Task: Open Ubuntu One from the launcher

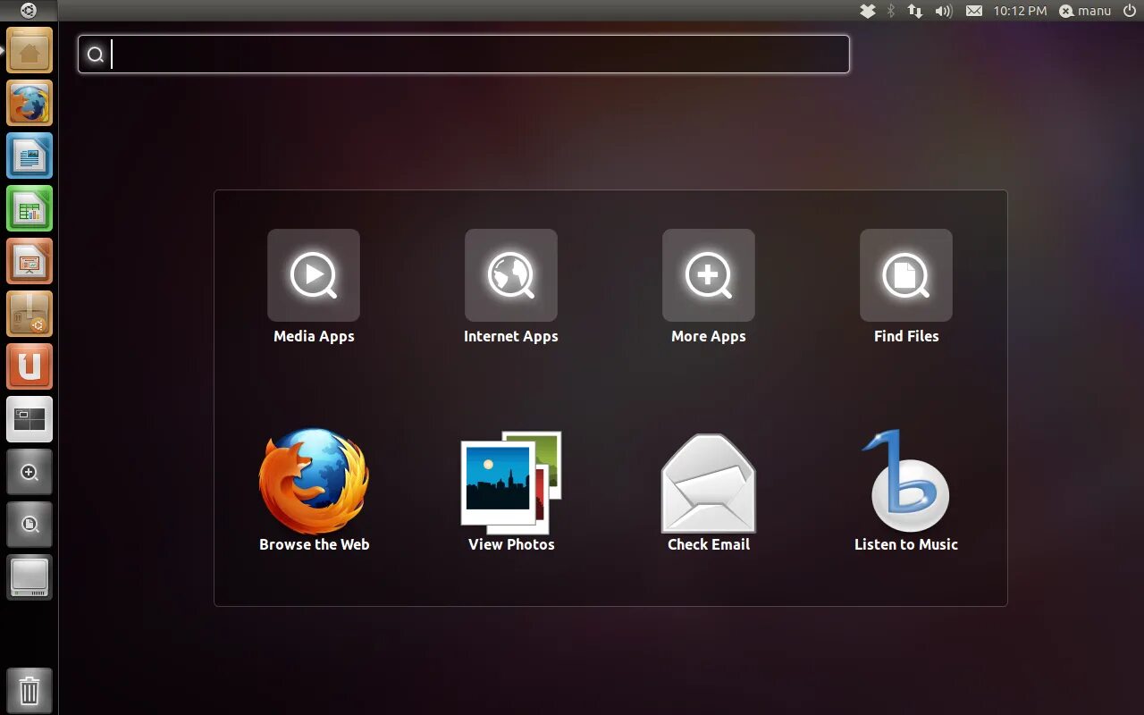Action: [29, 366]
